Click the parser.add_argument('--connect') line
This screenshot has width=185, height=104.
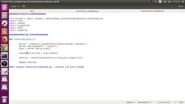coord(38,46)
